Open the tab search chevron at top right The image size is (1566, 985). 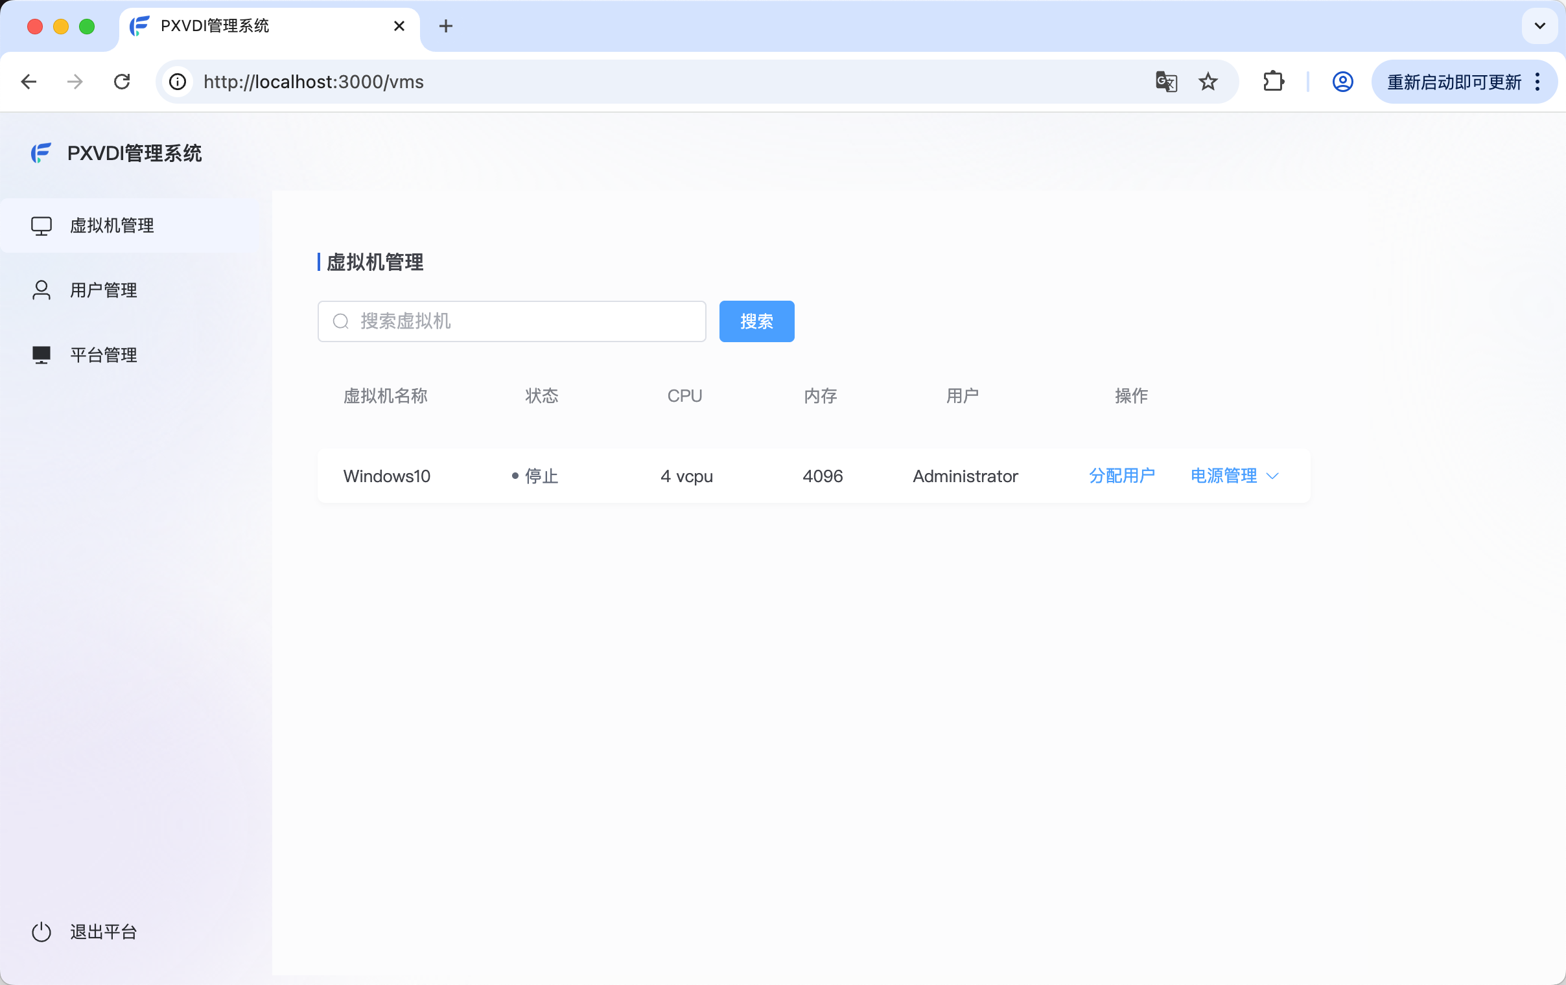pyautogui.click(x=1539, y=26)
